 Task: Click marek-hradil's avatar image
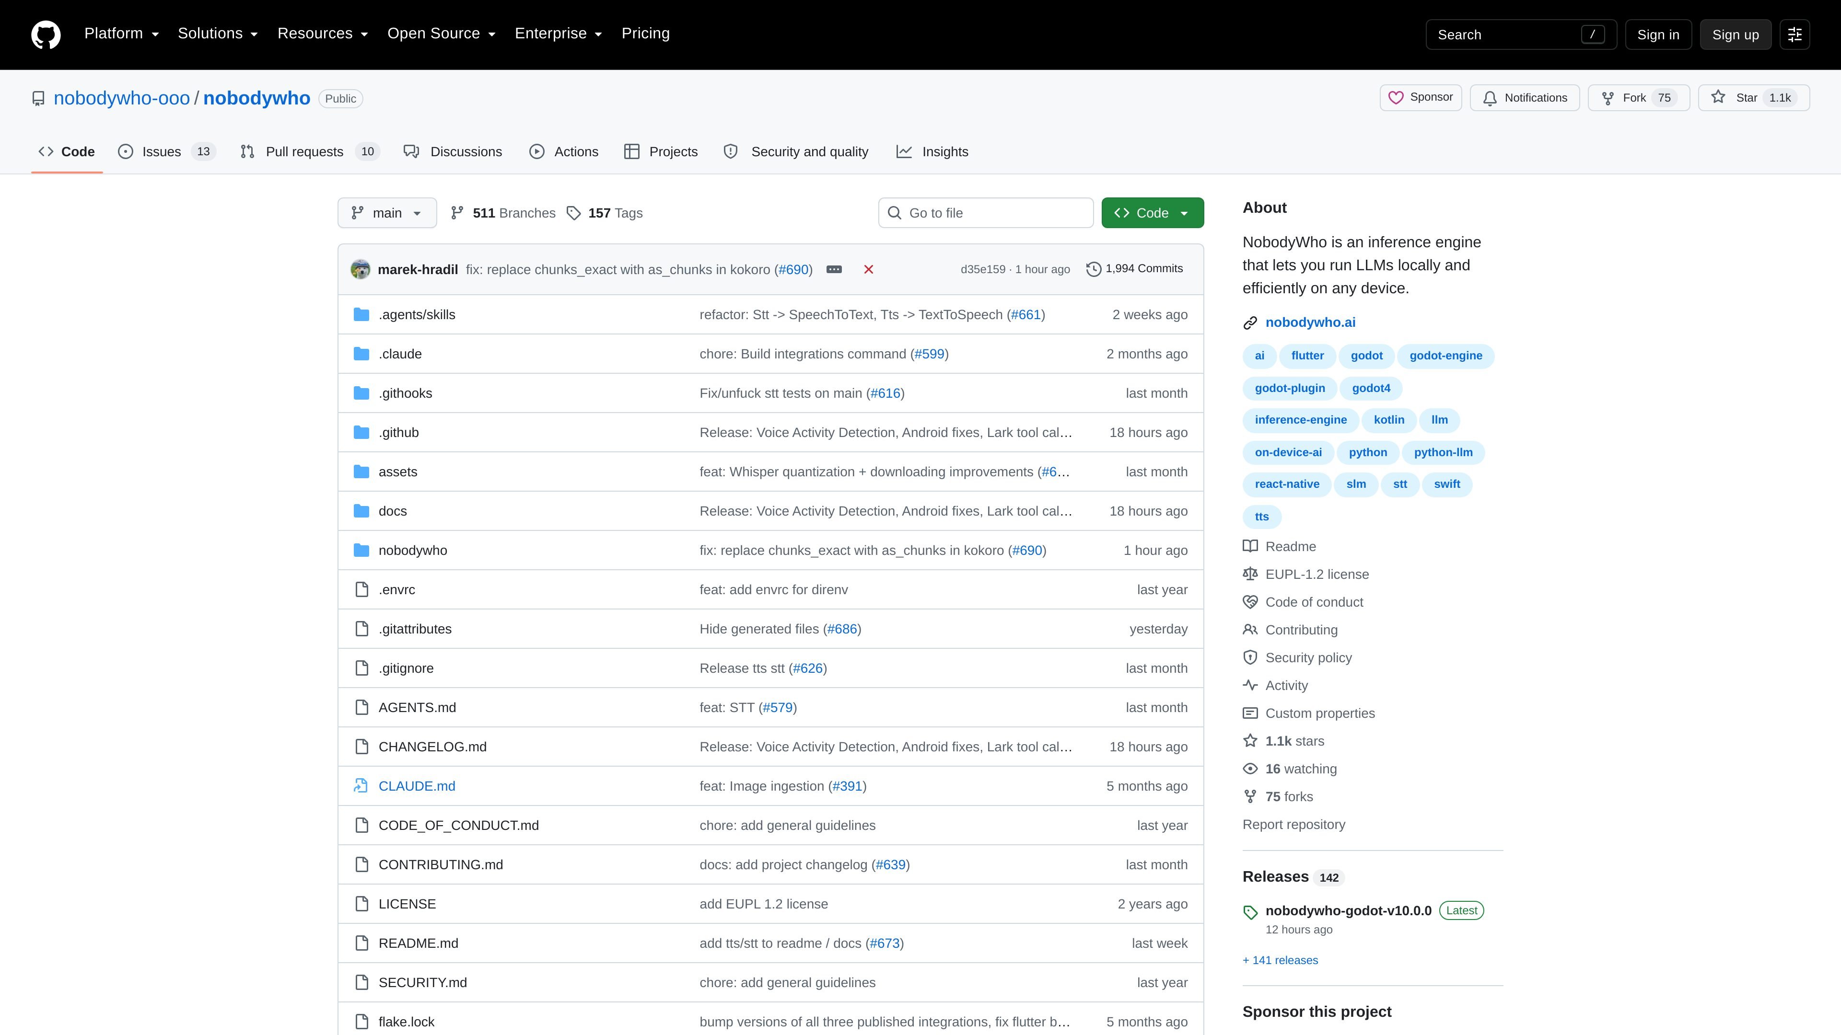click(x=360, y=269)
